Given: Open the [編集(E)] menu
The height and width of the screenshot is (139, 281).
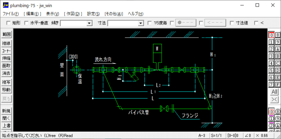Looking at the screenshot, I should point(33,14).
